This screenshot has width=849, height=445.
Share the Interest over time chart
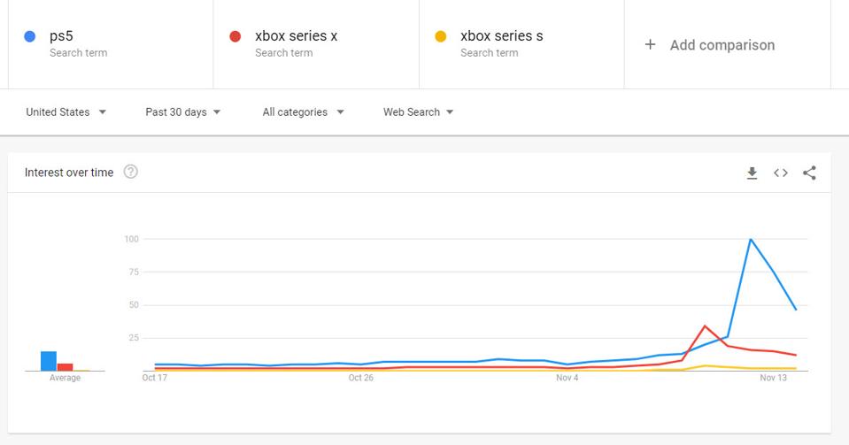[809, 173]
